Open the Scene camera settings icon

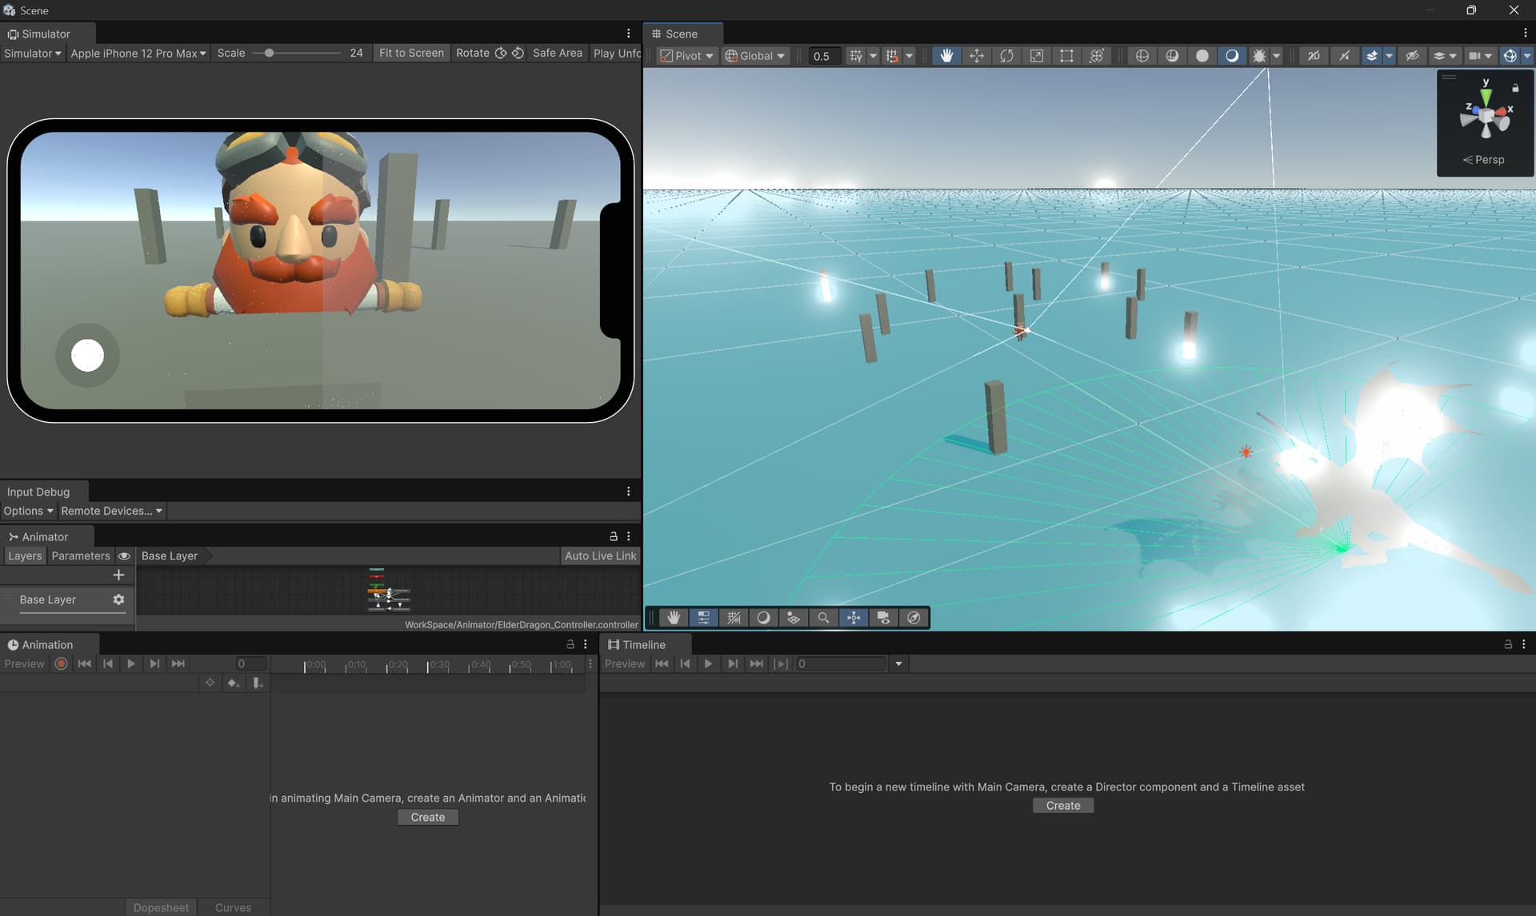pyautogui.click(x=1476, y=56)
